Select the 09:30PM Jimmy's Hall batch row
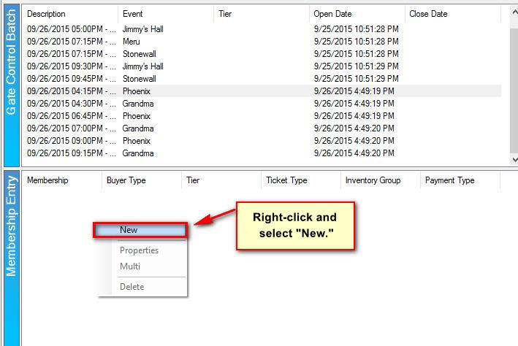This screenshot has width=518, height=346. pos(263,66)
